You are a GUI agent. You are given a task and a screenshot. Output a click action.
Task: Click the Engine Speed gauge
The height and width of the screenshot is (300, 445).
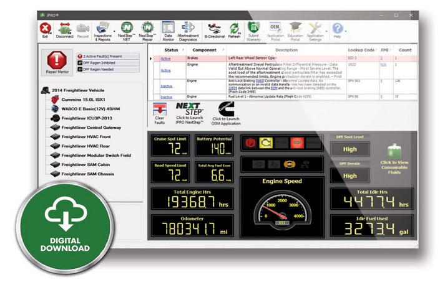click(282, 208)
